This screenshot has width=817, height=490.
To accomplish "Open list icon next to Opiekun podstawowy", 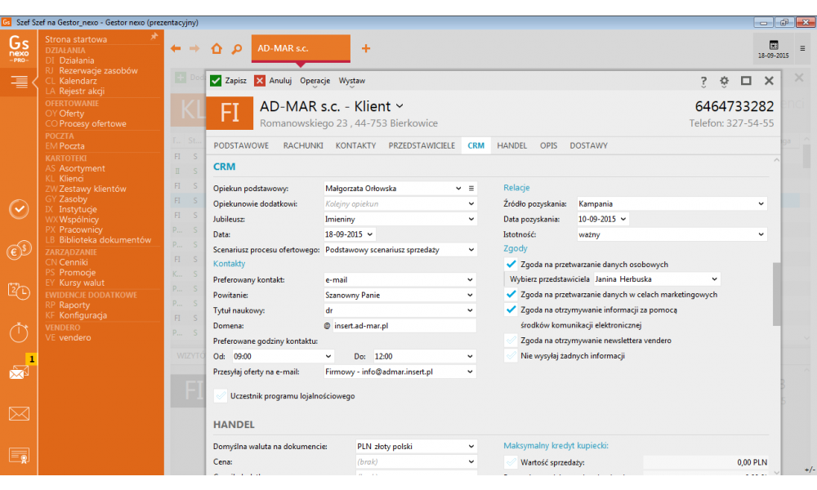I will 471,189.
